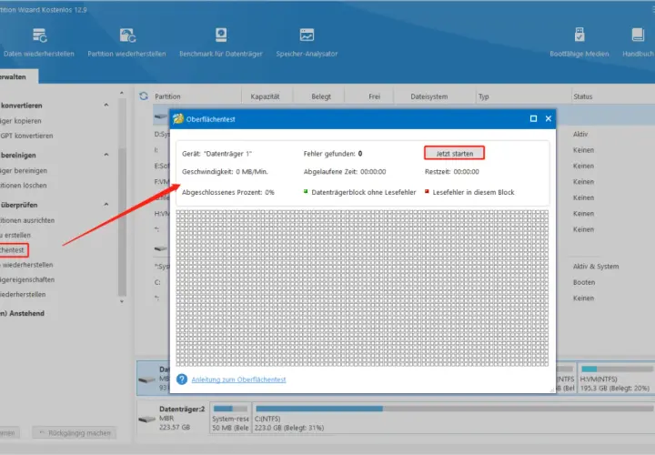Click sidebar scroll-down arrow

pyautogui.click(x=122, y=301)
